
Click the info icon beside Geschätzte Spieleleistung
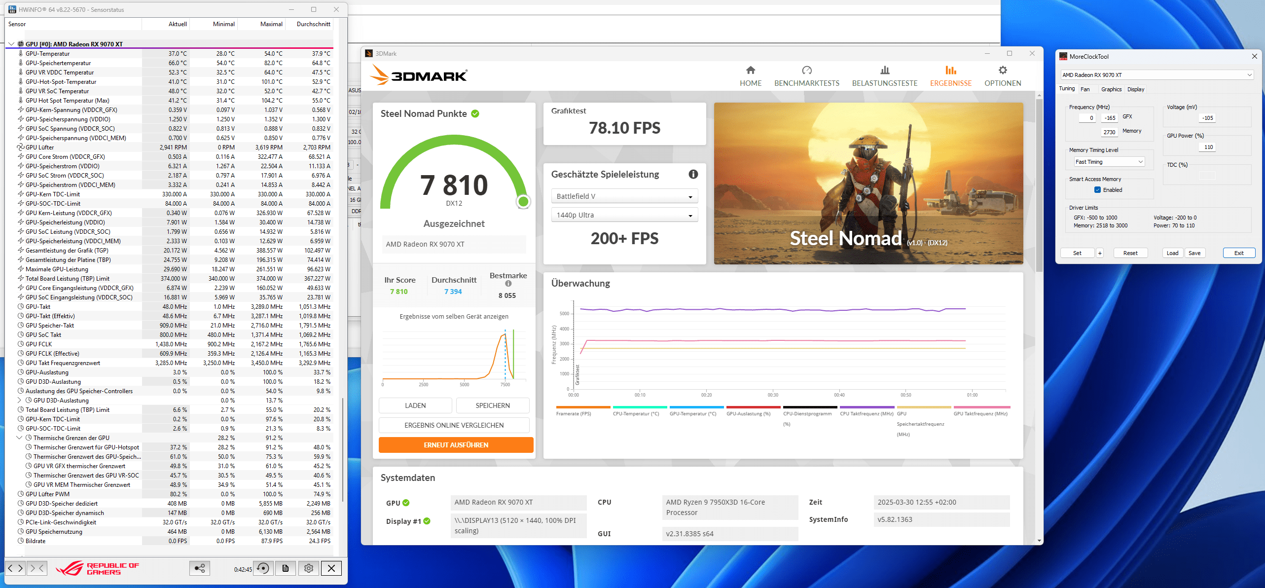[693, 174]
